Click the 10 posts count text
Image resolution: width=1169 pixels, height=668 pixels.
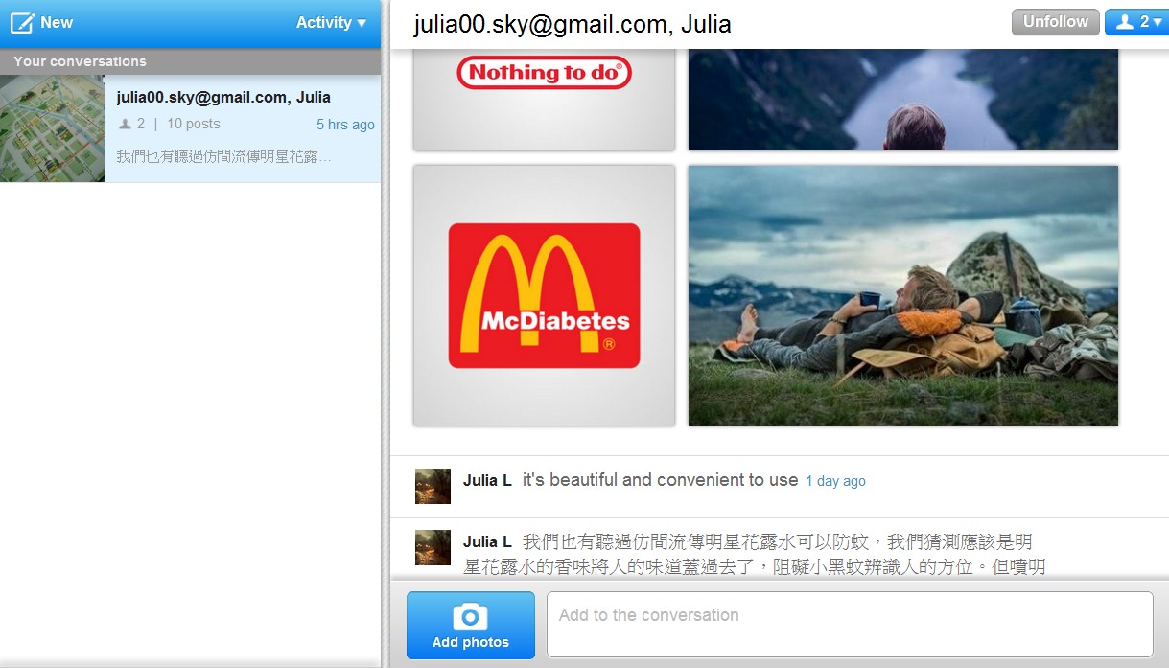194,124
